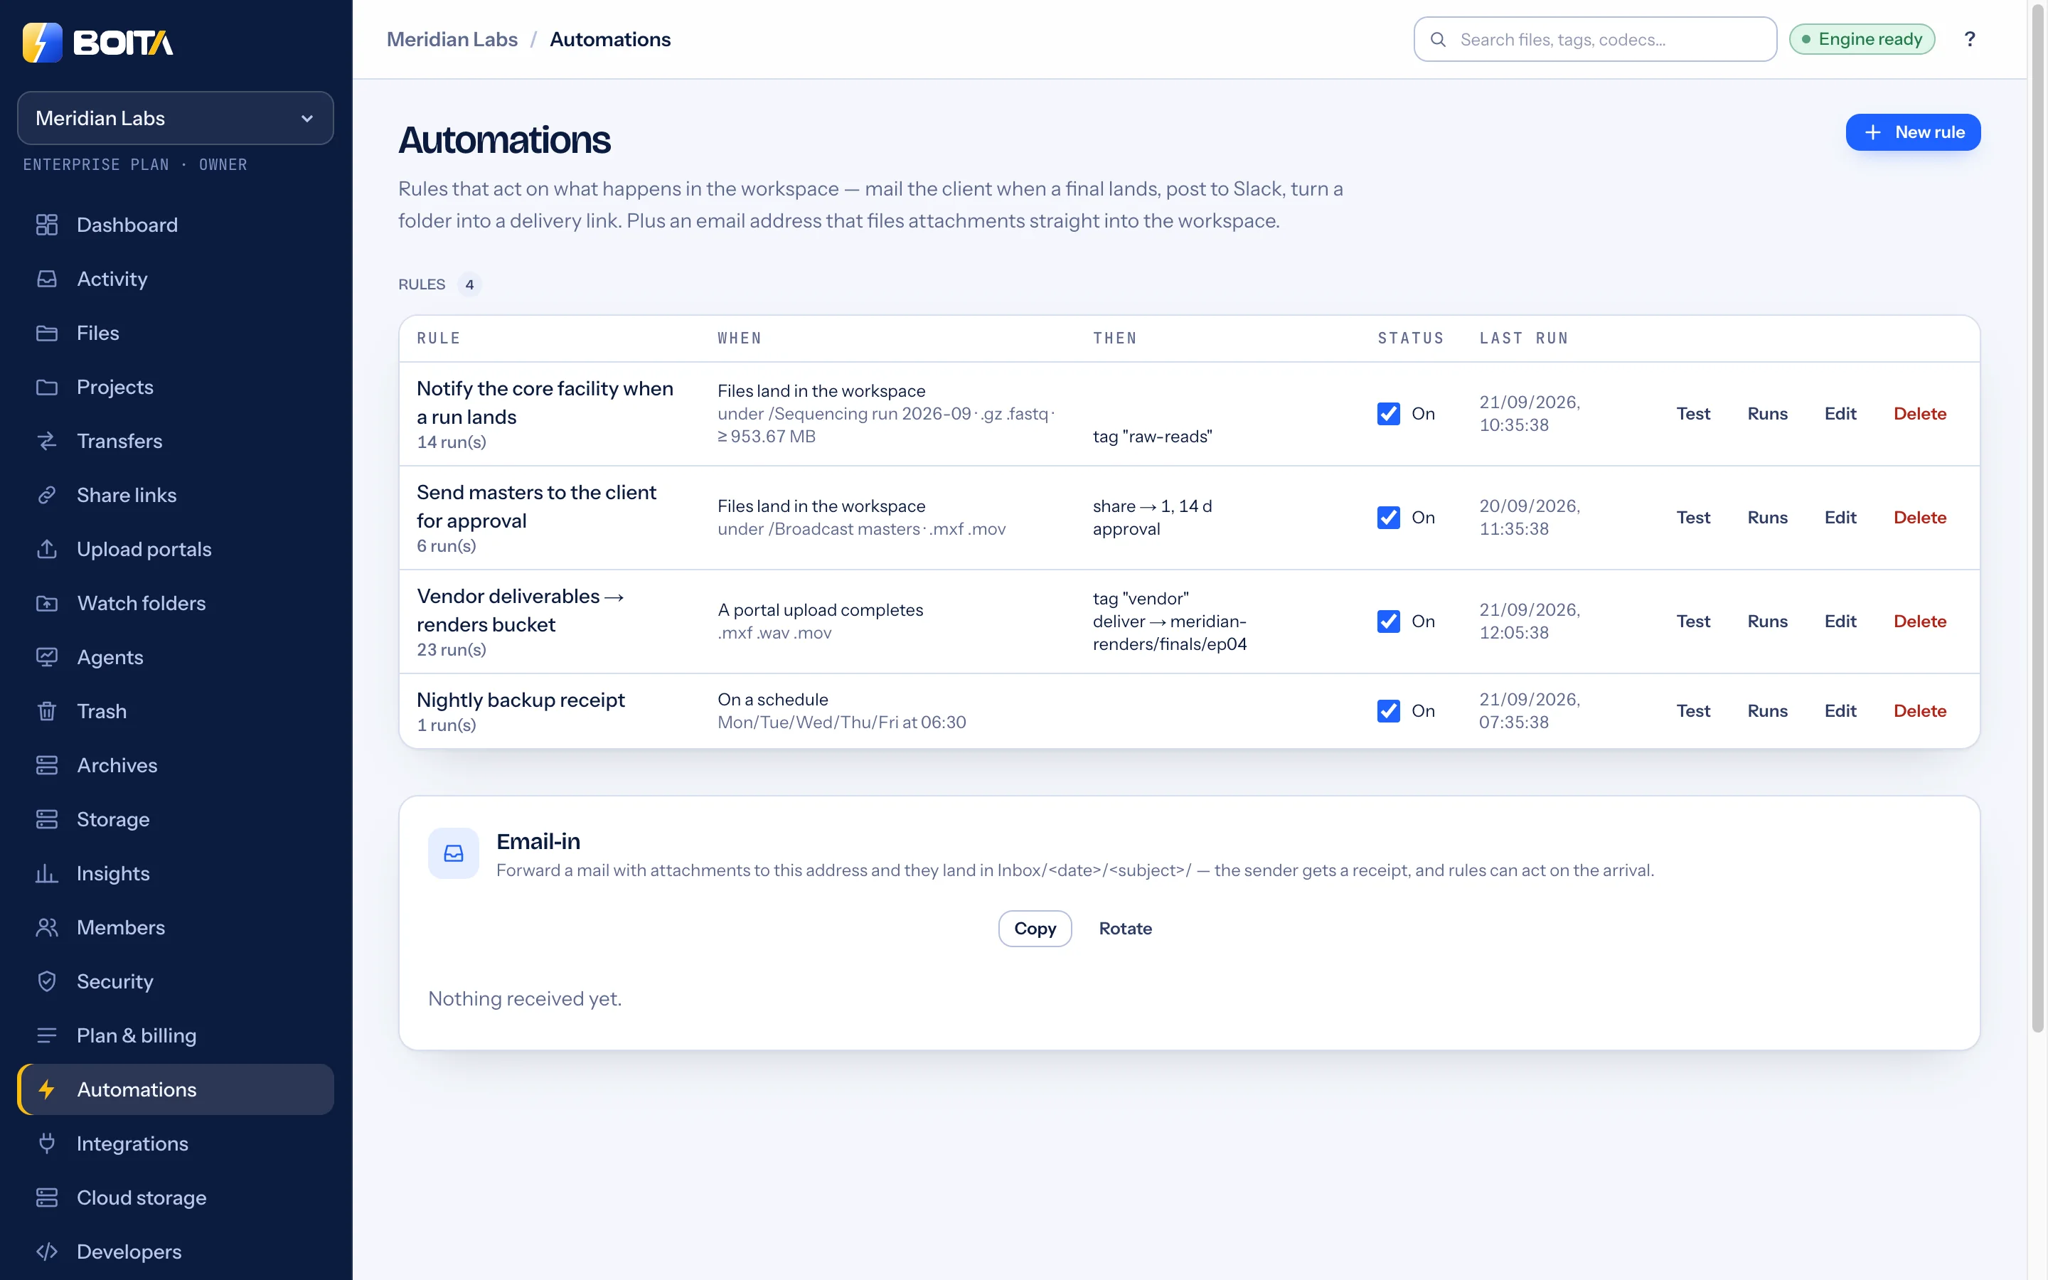Edit the Send masters to client rule
Viewport: 2048px width, 1280px height.
(x=1840, y=517)
